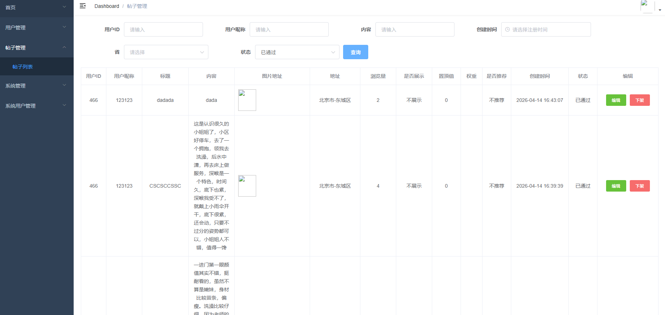Navigate to Dashboard via the breadcrumb
Screen dimensions: 665x315
coord(107,6)
